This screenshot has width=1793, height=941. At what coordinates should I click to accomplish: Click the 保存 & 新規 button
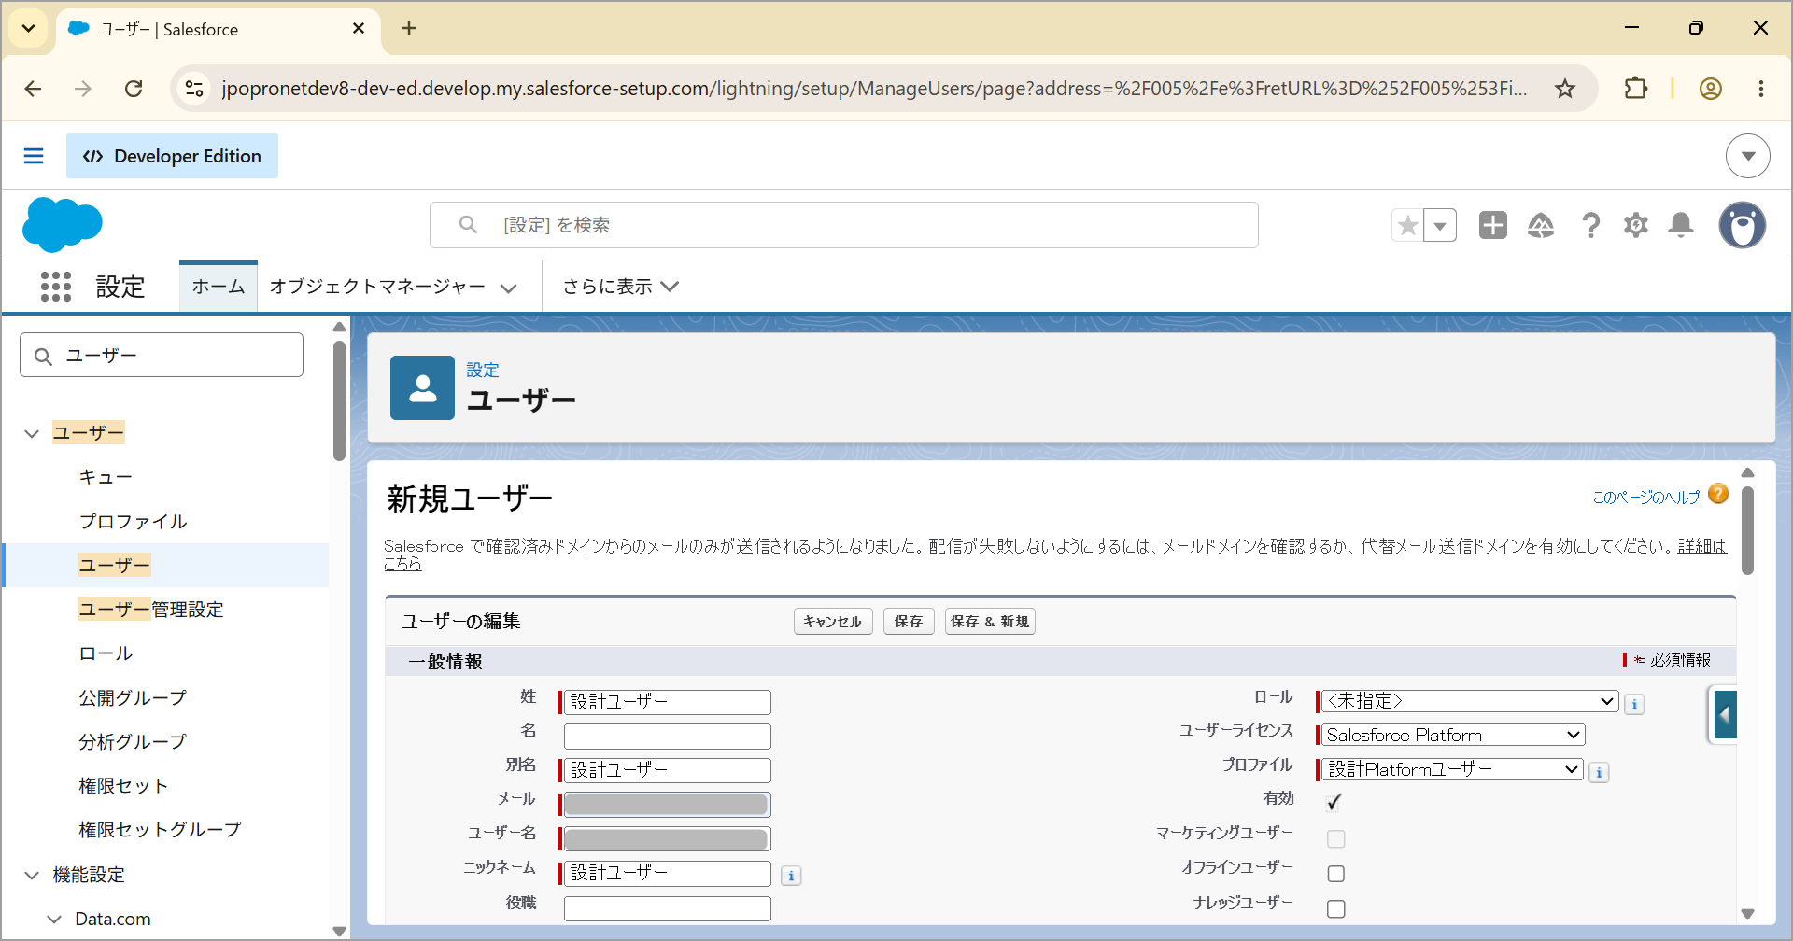click(x=990, y=622)
